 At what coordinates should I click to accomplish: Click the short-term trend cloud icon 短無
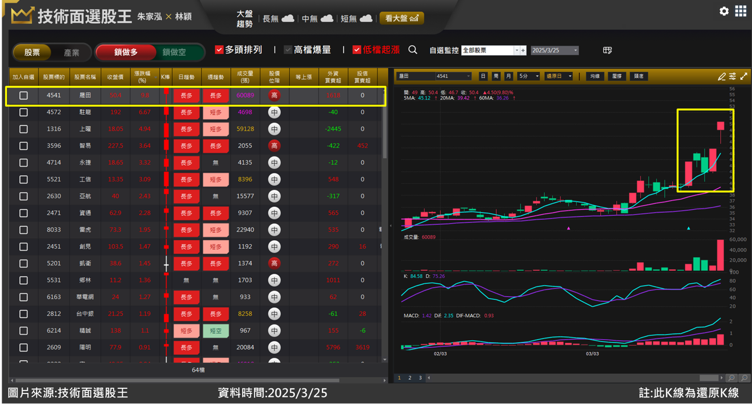click(x=366, y=19)
